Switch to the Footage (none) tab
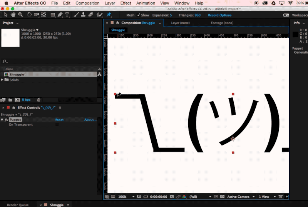Image resolution: width=308 pixels, height=207 pixels. point(222,23)
